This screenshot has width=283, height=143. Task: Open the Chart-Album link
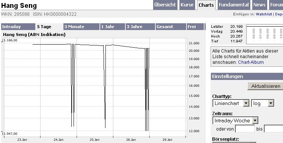251,62
